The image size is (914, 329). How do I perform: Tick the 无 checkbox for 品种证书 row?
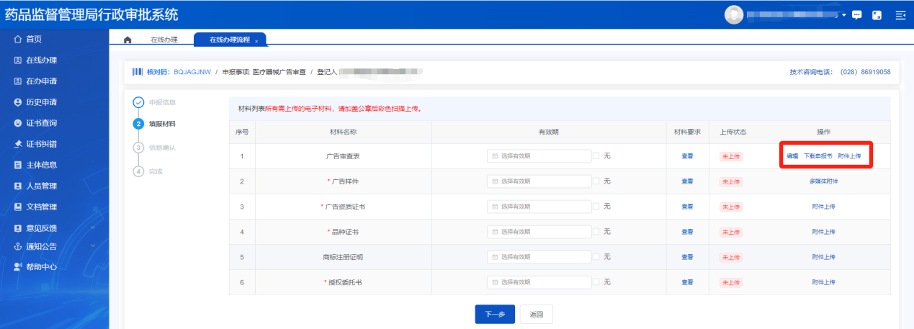click(x=596, y=231)
